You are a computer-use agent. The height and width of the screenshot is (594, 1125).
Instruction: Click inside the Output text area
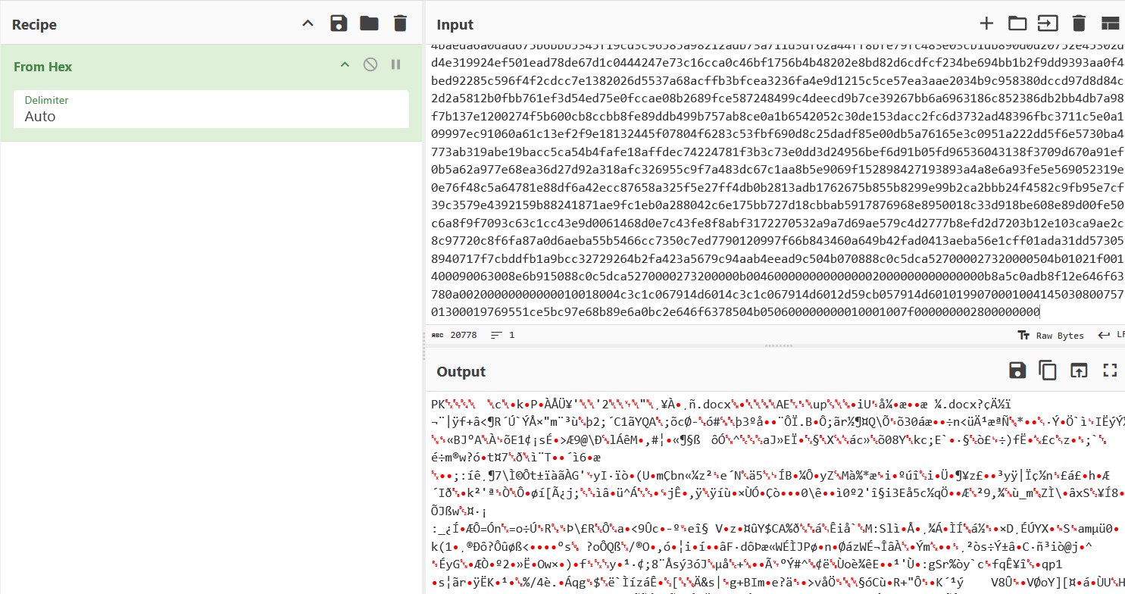pyautogui.click(x=775, y=494)
